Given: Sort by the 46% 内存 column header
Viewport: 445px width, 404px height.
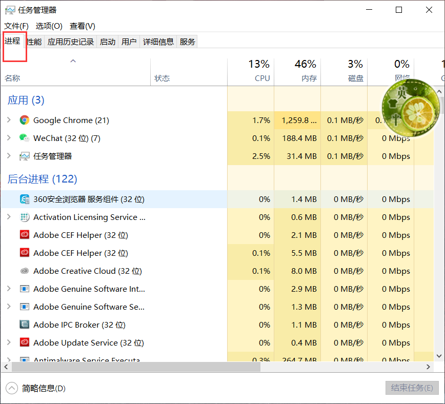Looking at the screenshot, I should [297, 72].
